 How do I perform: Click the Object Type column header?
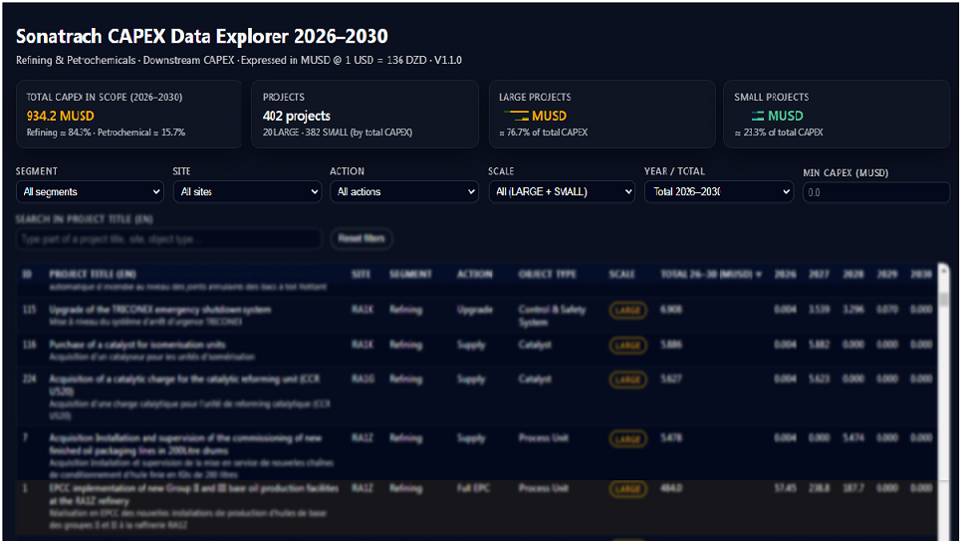tap(548, 274)
